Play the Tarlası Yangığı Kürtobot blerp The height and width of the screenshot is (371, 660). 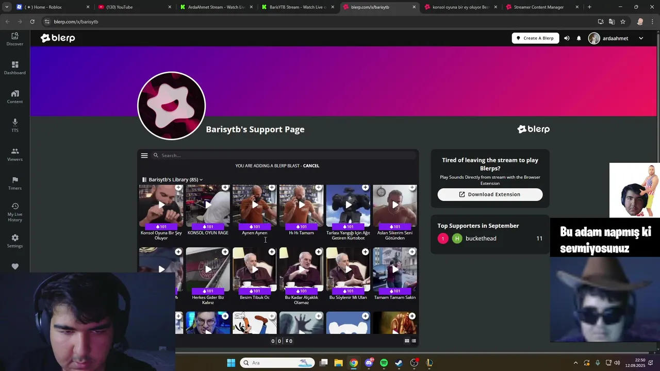[348, 205]
